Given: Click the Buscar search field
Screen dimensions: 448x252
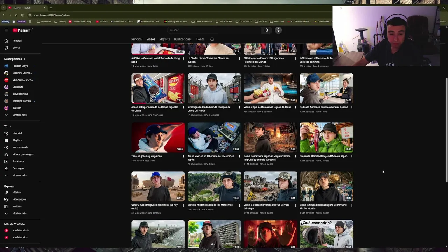Looking at the screenshot, I should [214, 30].
